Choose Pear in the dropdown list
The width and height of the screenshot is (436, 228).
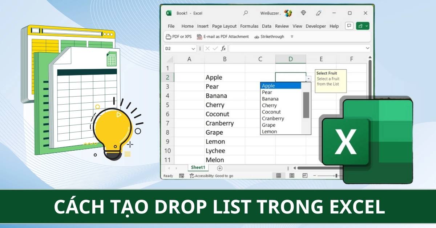(x=281, y=92)
